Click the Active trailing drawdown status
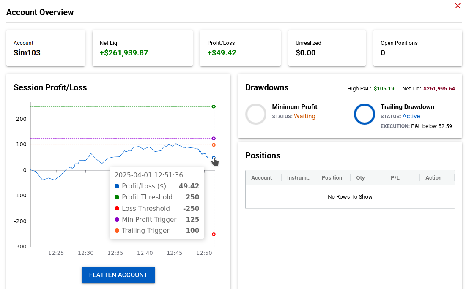Screen dimensions: 466x289 pos(411,116)
